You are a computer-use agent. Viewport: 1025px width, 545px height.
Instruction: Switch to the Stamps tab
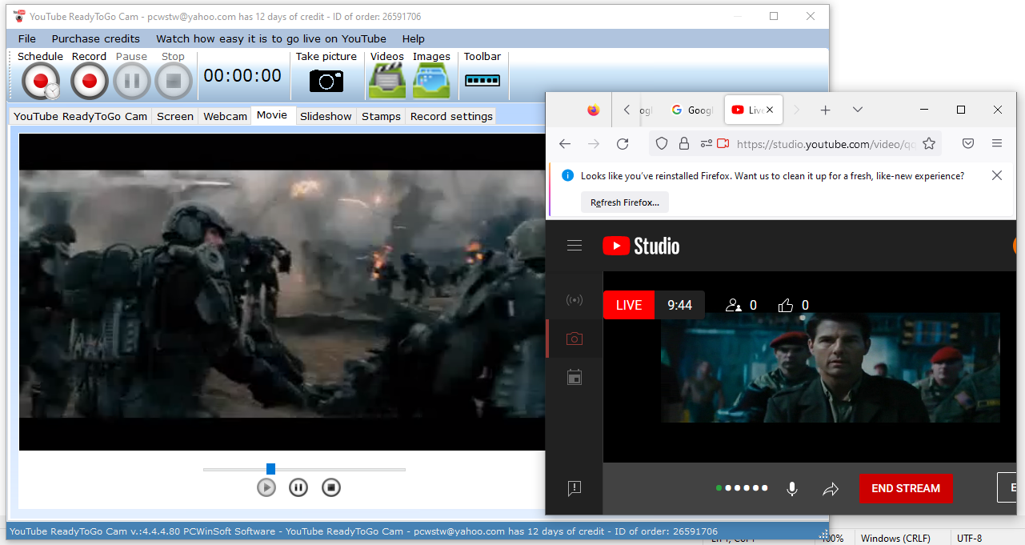point(381,116)
